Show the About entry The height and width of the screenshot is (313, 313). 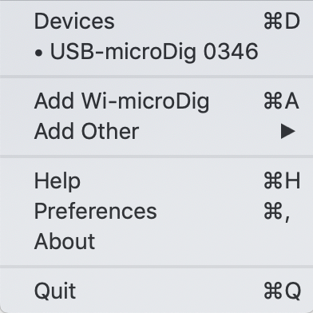156,241
